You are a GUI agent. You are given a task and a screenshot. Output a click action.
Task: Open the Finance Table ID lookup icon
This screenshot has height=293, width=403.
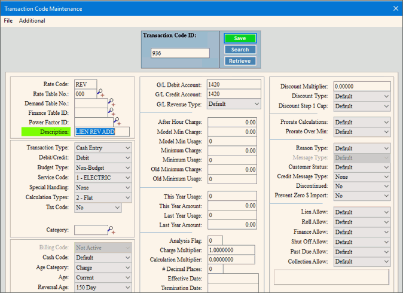(x=112, y=112)
